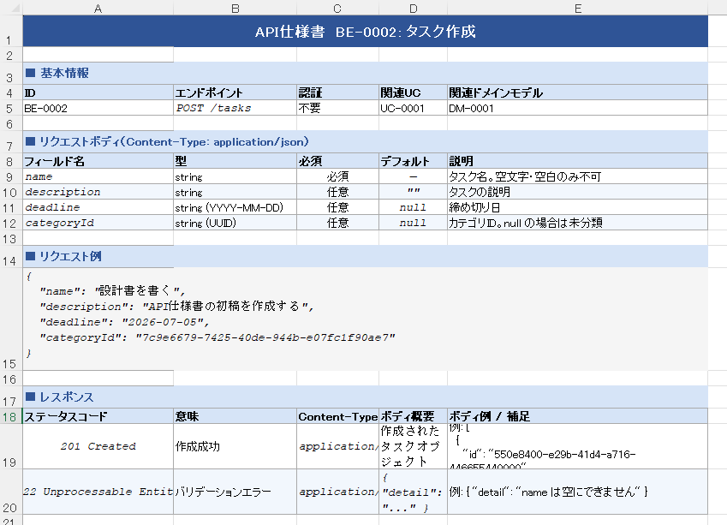This screenshot has width=727, height=525.
Task: Click the 'ボディ例 / 補足' header cell
Action: pos(578,416)
